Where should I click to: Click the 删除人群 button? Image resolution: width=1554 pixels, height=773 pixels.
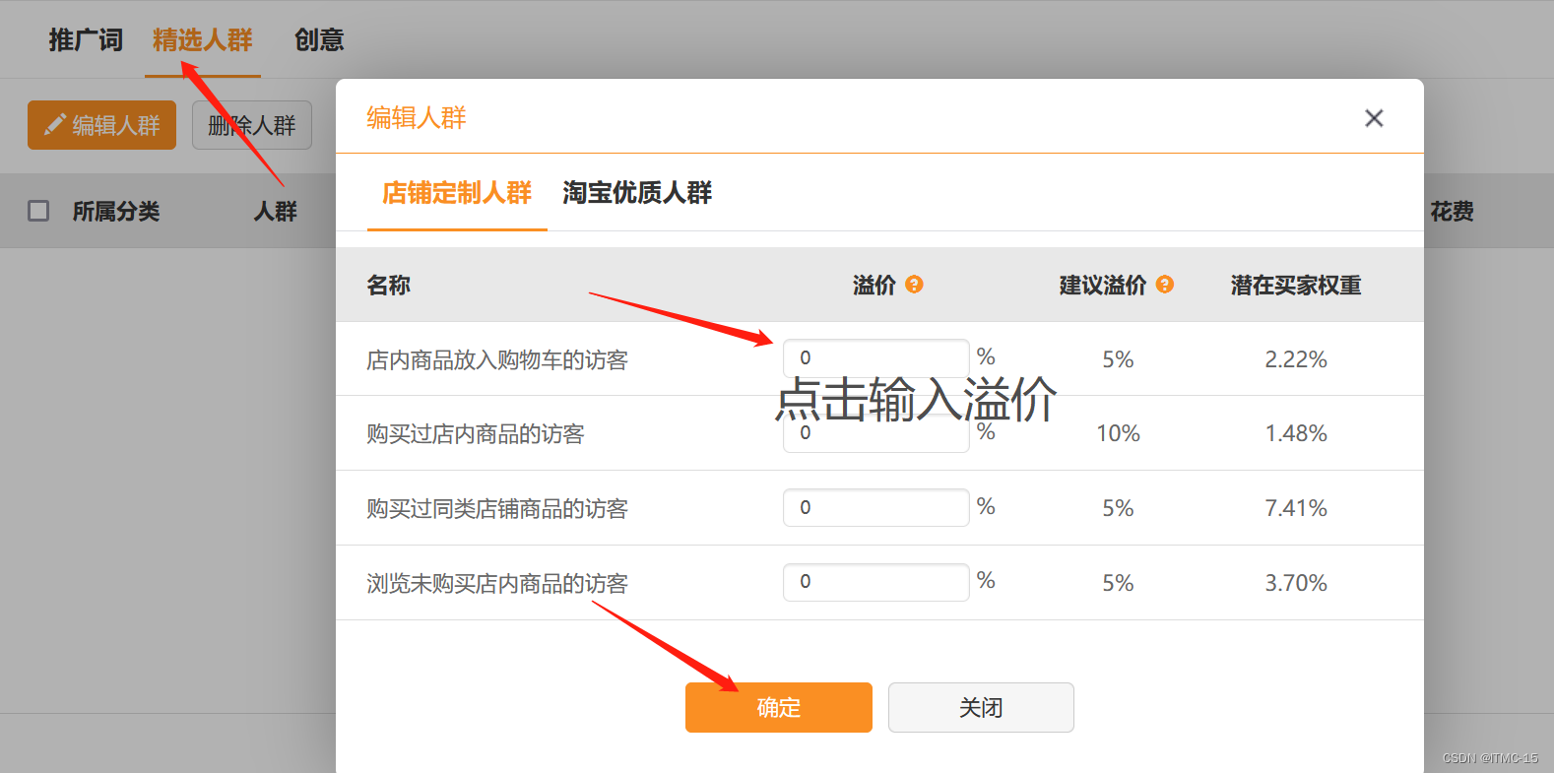(x=252, y=125)
